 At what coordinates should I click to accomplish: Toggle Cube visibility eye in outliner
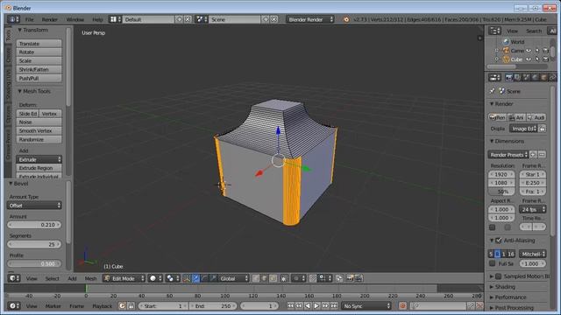(x=529, y=59)
